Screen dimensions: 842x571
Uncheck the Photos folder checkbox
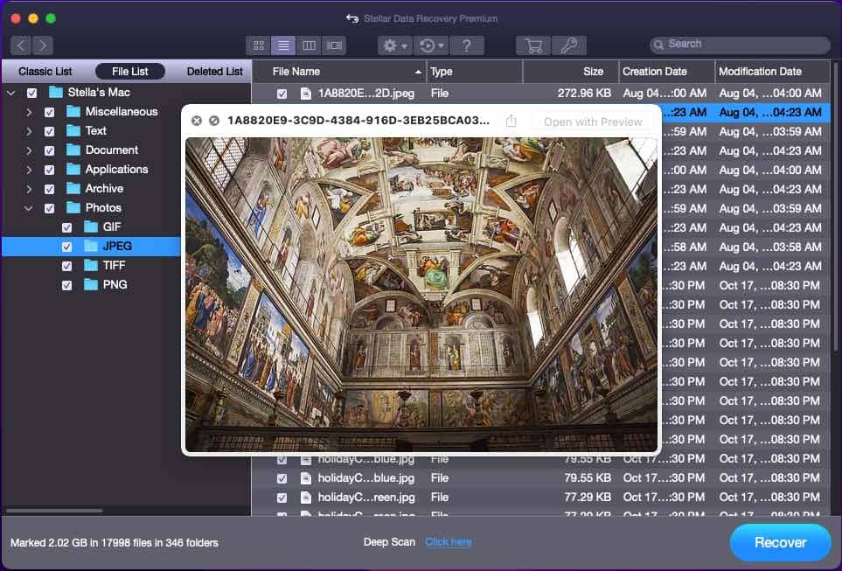click(50, 208)
